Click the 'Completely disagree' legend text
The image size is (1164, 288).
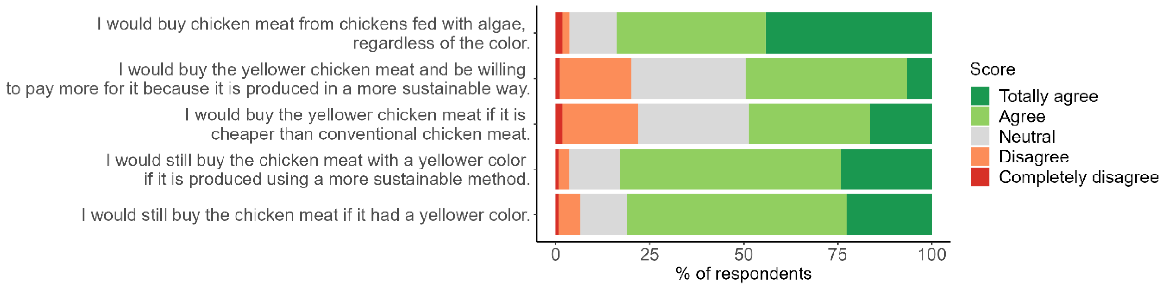coord(1079,177)
